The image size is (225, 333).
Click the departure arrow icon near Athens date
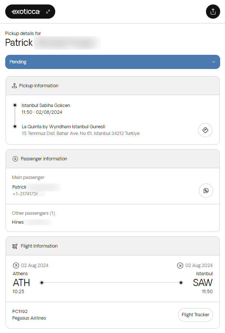click(16, 266)
